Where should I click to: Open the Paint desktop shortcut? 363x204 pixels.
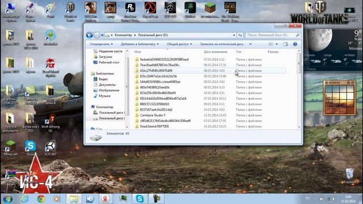[x=50, y=10]
